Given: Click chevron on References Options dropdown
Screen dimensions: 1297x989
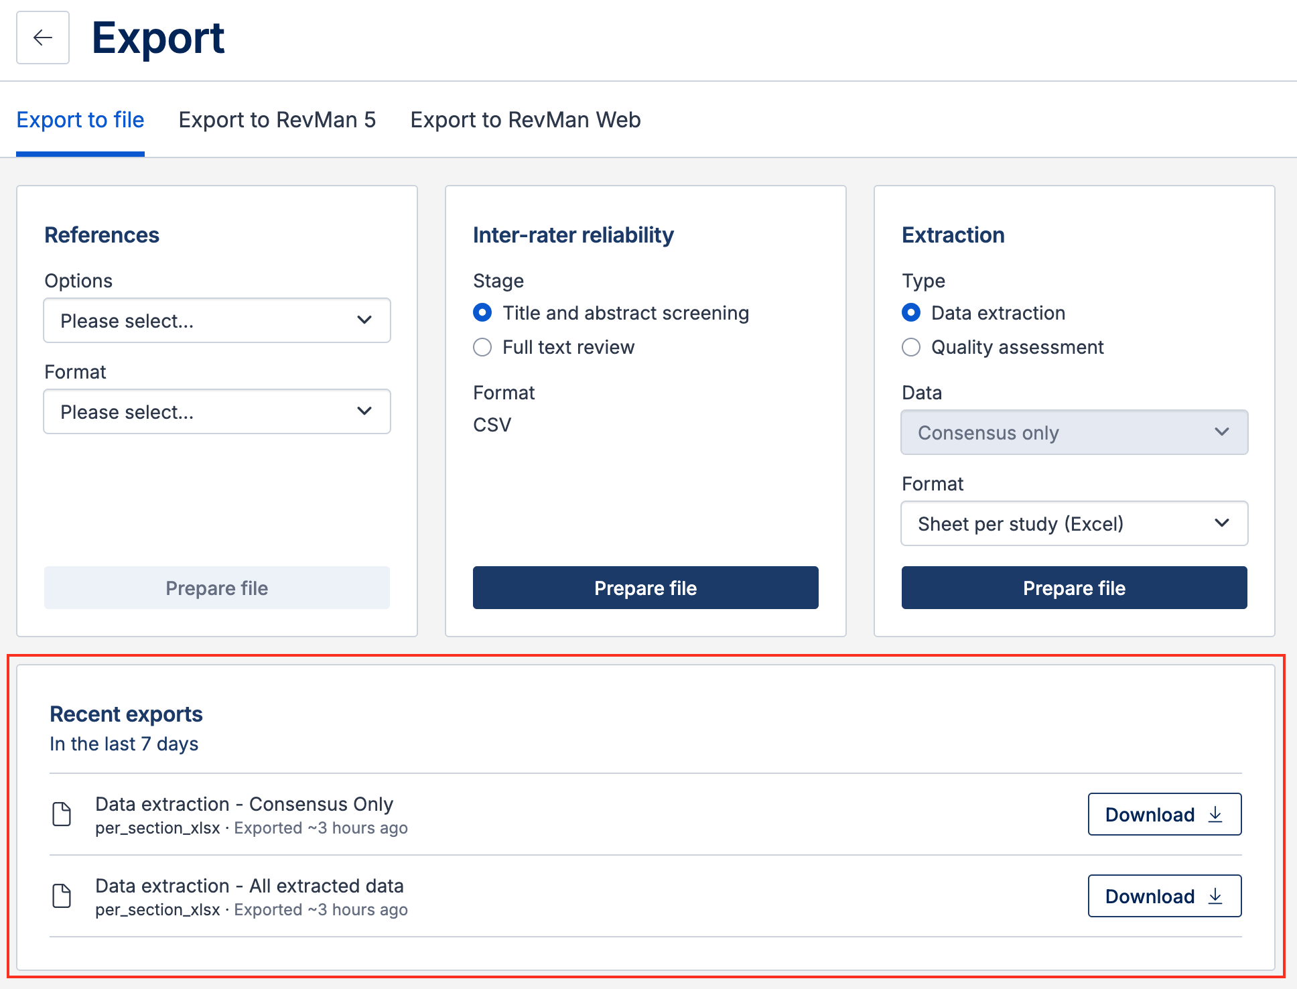Looking at the screenshot, I should pos(364,320).
